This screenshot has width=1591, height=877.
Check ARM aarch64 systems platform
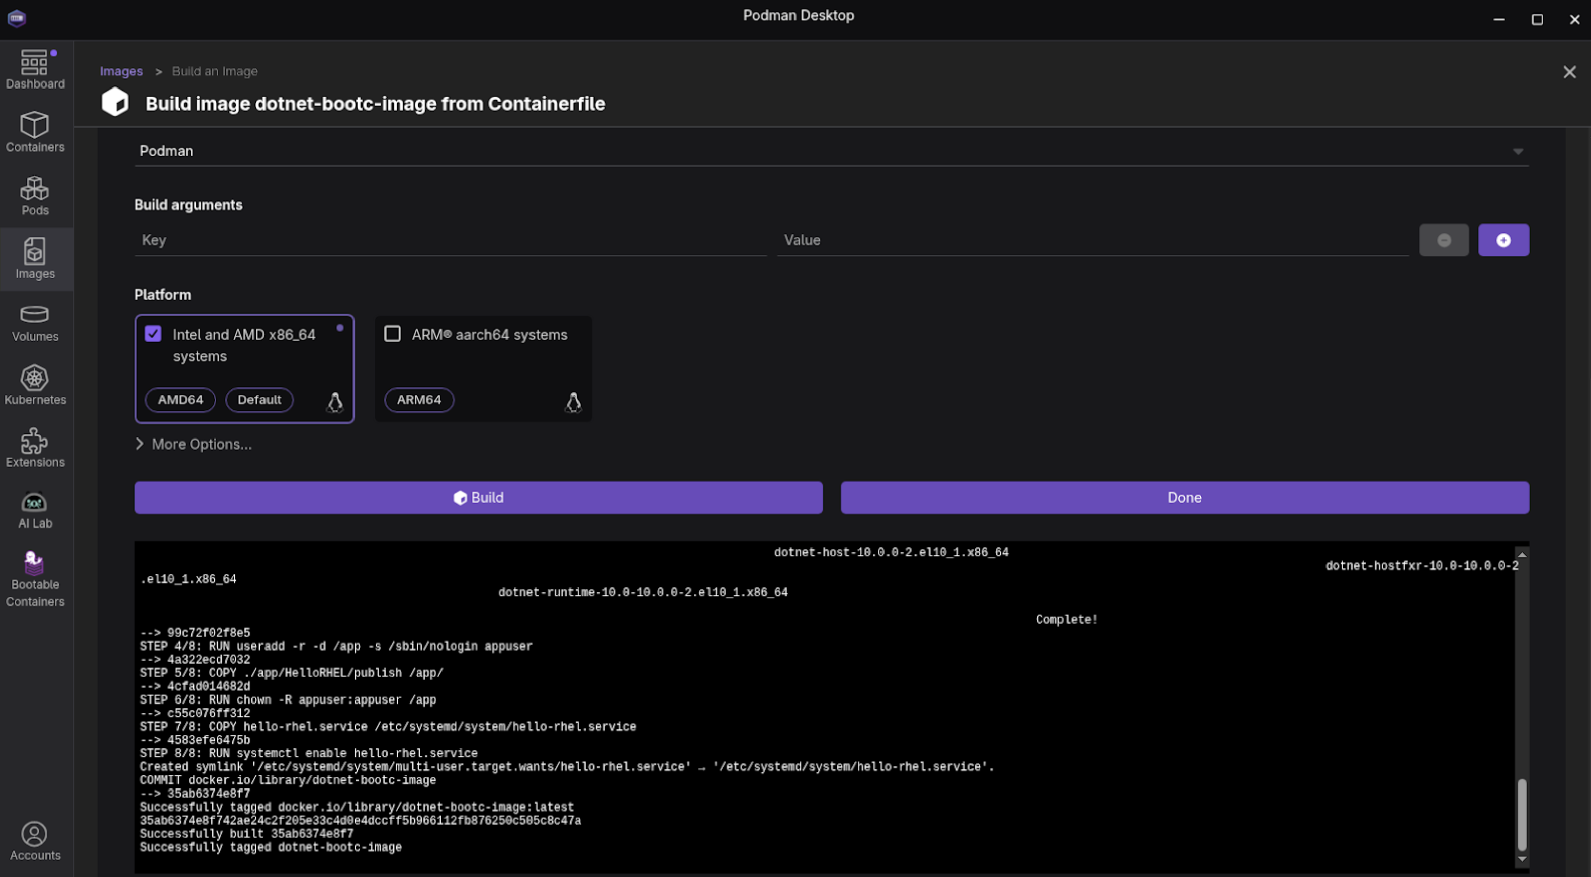pyautogui.click(x=392, y=334)
